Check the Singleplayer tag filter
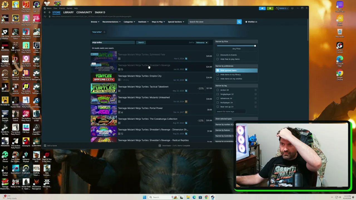Image resolution: width=356 pixels, height=200 pixels. 218,94
